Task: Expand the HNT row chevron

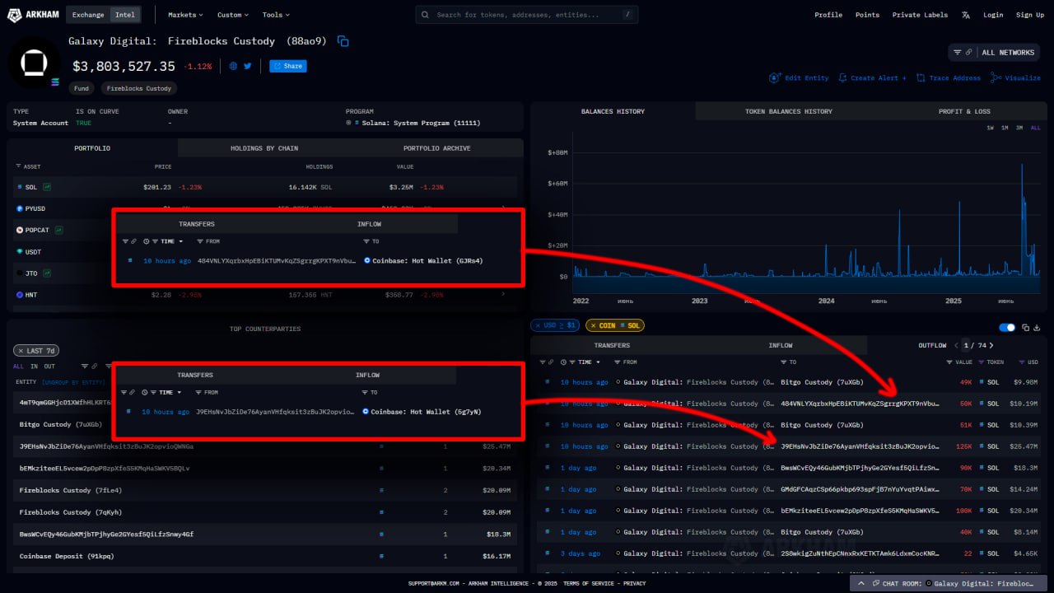Action: tap(503, 294)
